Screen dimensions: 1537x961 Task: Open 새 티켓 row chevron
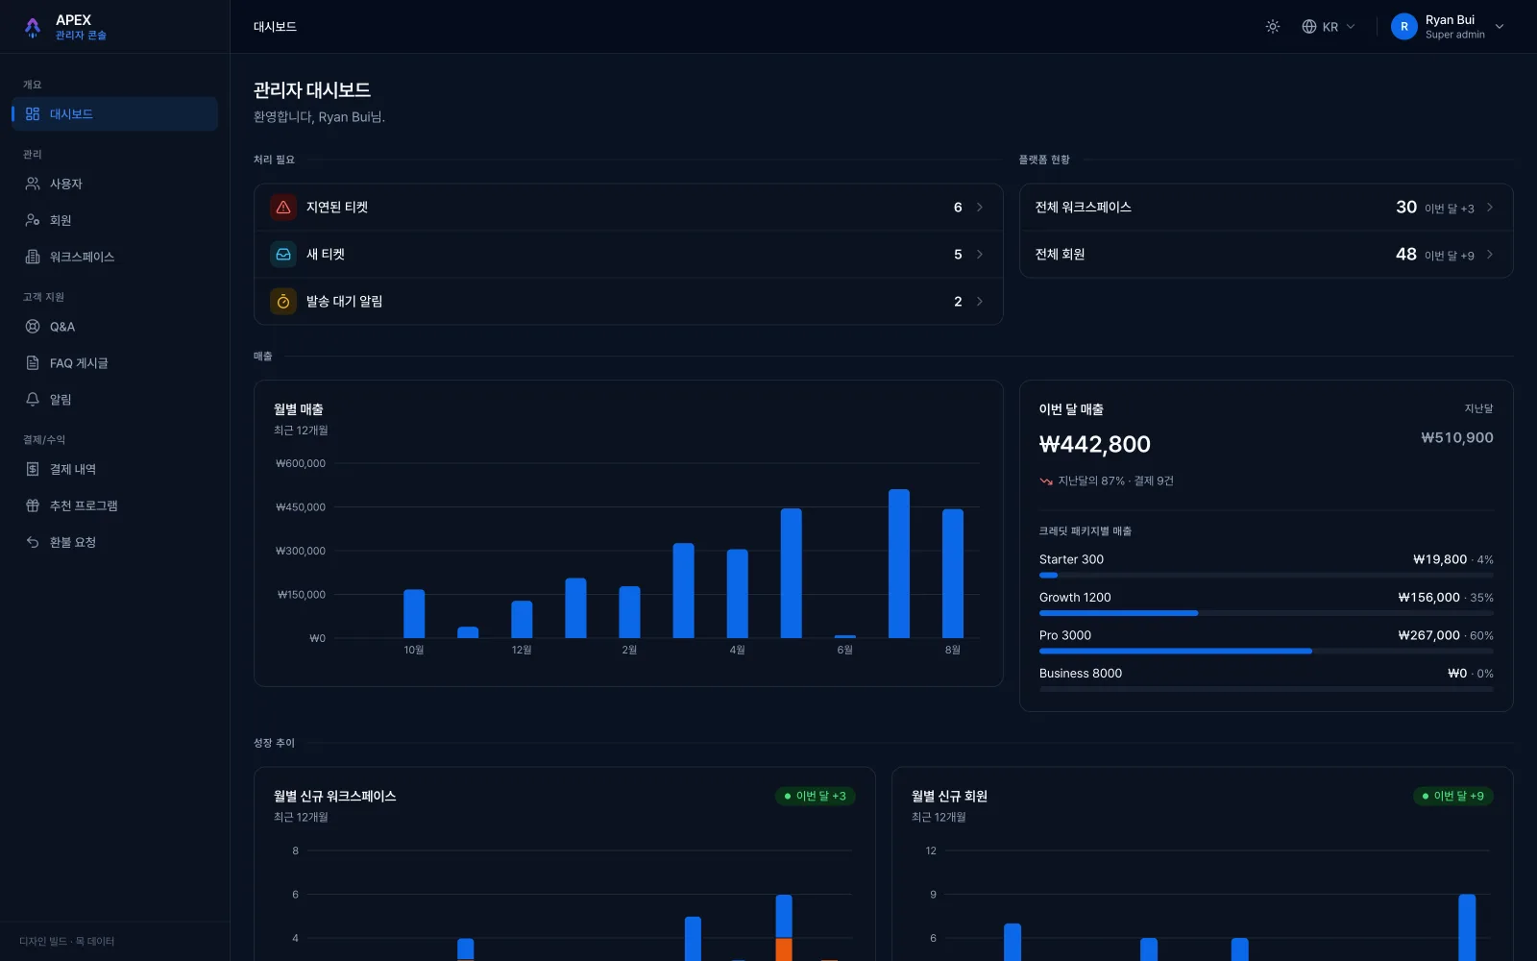(980, 255)
